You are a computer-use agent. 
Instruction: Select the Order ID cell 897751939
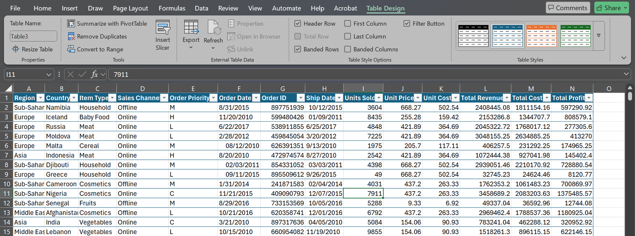pyautogui.click(x=282, y=107)
